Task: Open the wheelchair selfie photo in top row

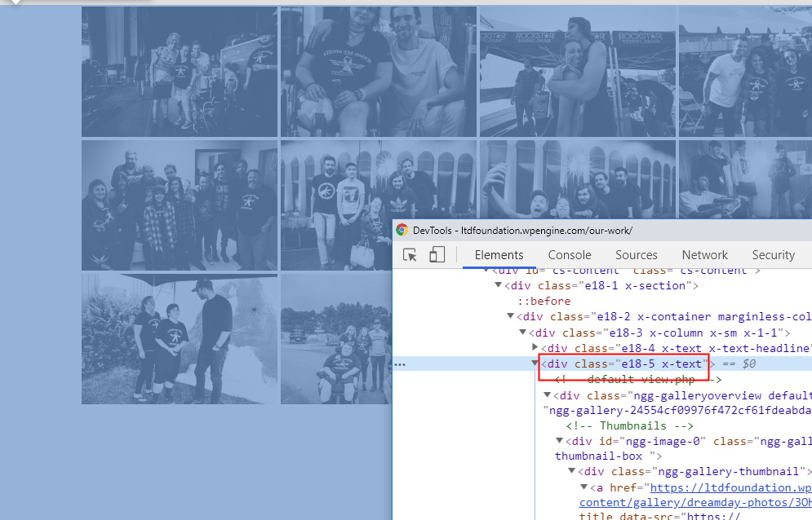Action: [x=379, y=72]
